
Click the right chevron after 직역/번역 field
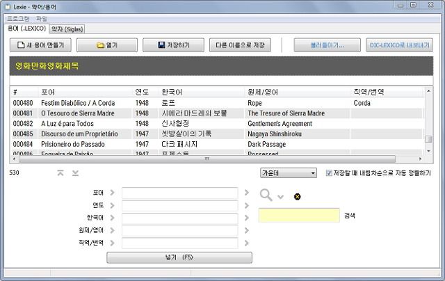tap(247, 243)
